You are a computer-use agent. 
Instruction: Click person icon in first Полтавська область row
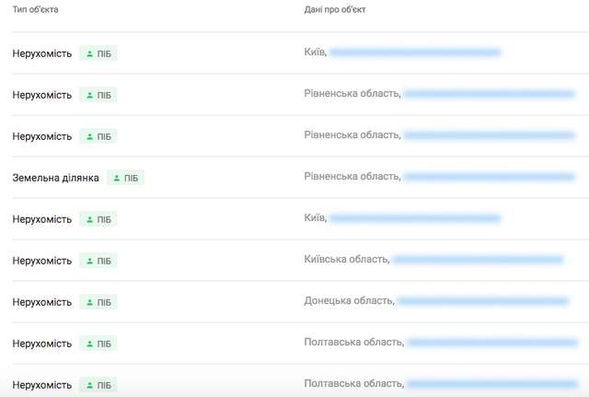(x=89, y=344)
